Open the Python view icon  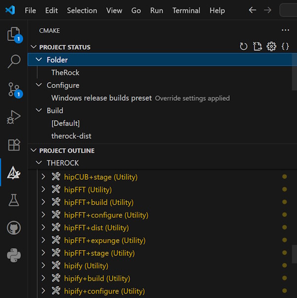[14, 255]
